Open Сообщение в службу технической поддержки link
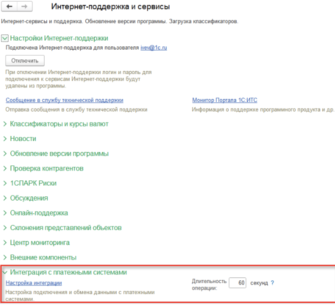Viewport: 335px width, 307px height. tap(64, 100)
